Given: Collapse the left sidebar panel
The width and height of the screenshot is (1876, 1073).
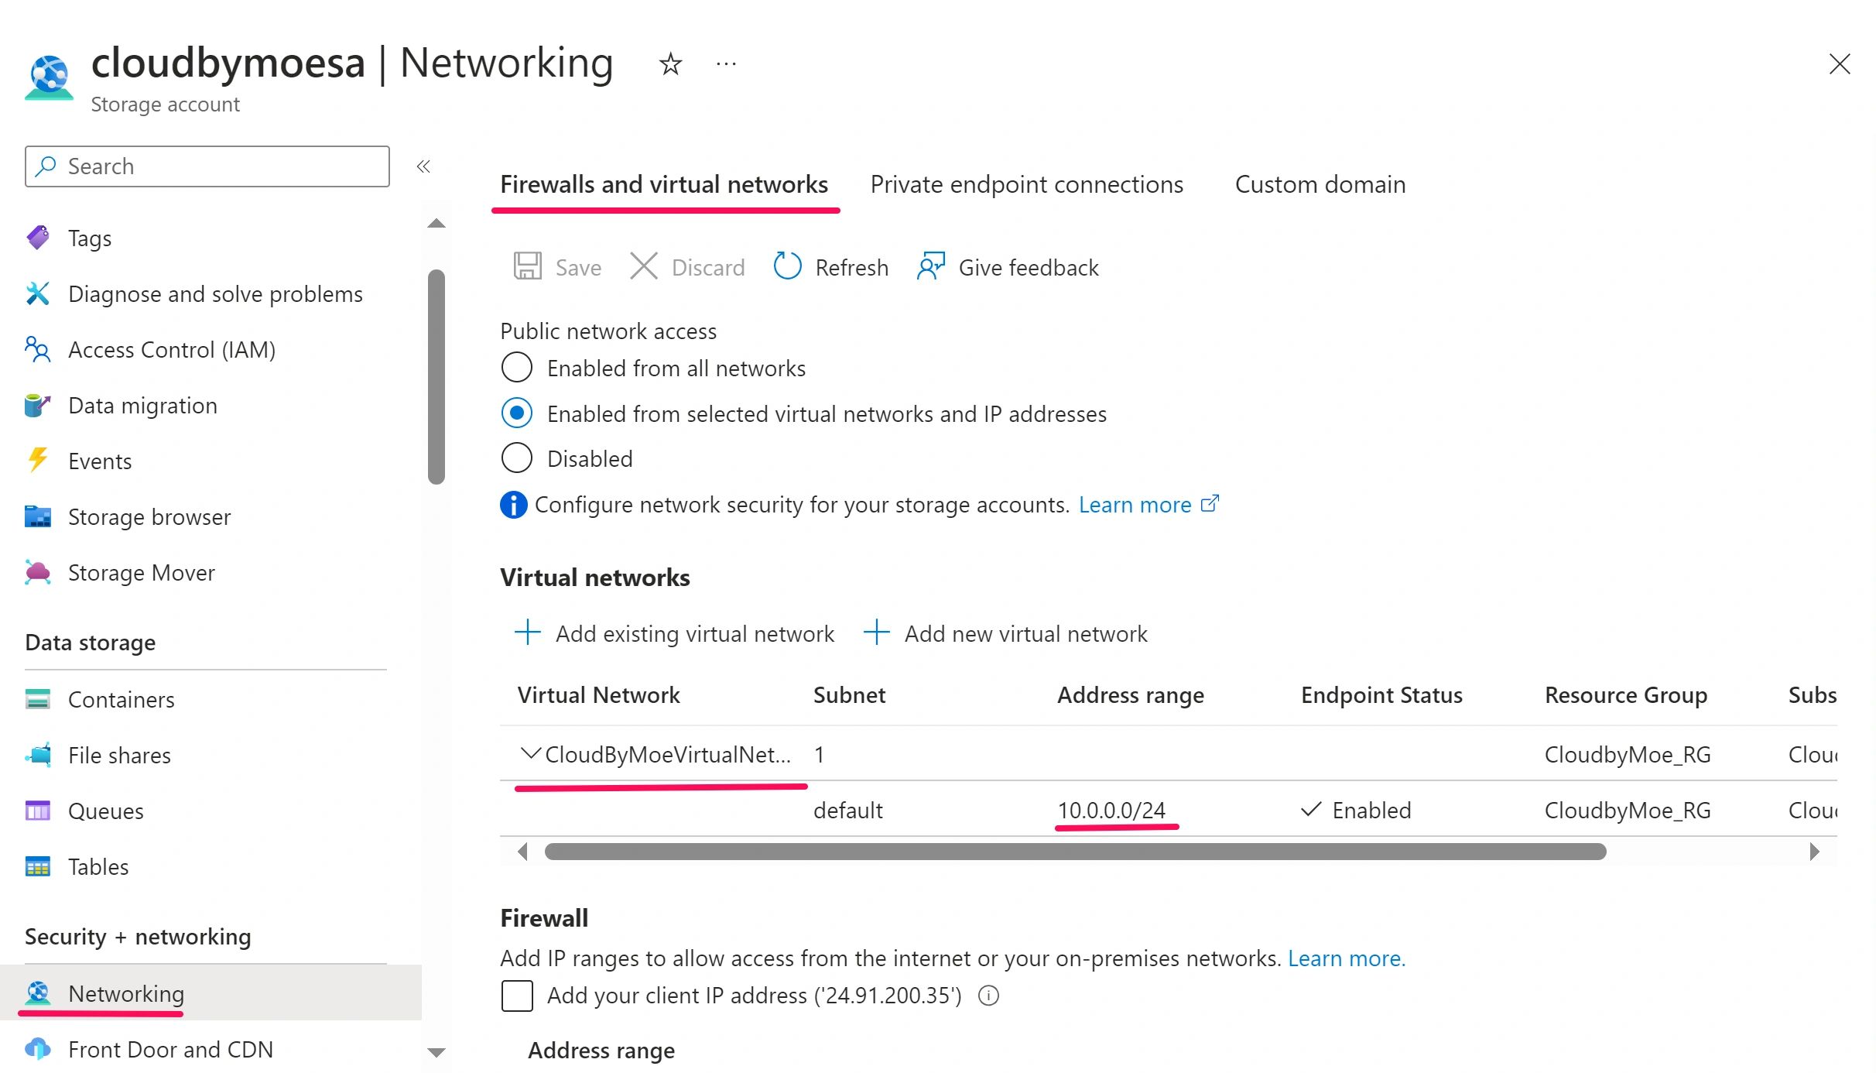Looking at the screenshot, I should (423, 166).
